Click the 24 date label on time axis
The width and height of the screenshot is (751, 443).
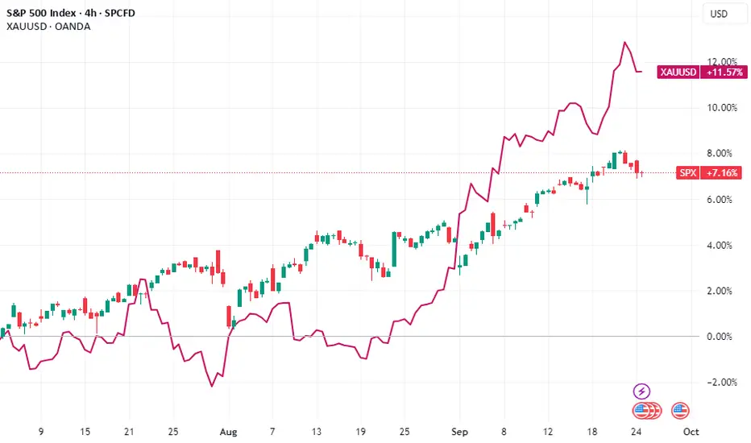pyautogui.click(x=636, y=432)
